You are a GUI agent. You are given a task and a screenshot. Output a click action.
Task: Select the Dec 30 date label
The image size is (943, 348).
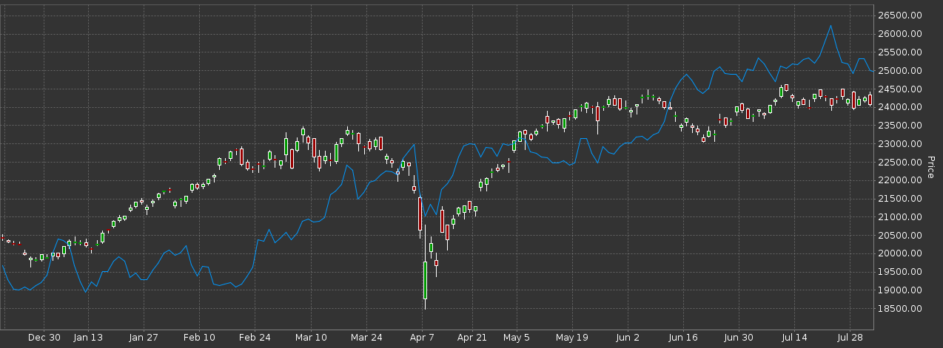pyautogui.click(x=44, y=338)
